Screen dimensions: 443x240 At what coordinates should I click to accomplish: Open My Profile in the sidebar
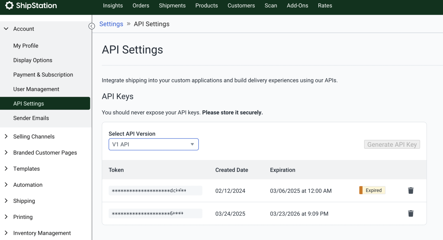tap(26, 46)
